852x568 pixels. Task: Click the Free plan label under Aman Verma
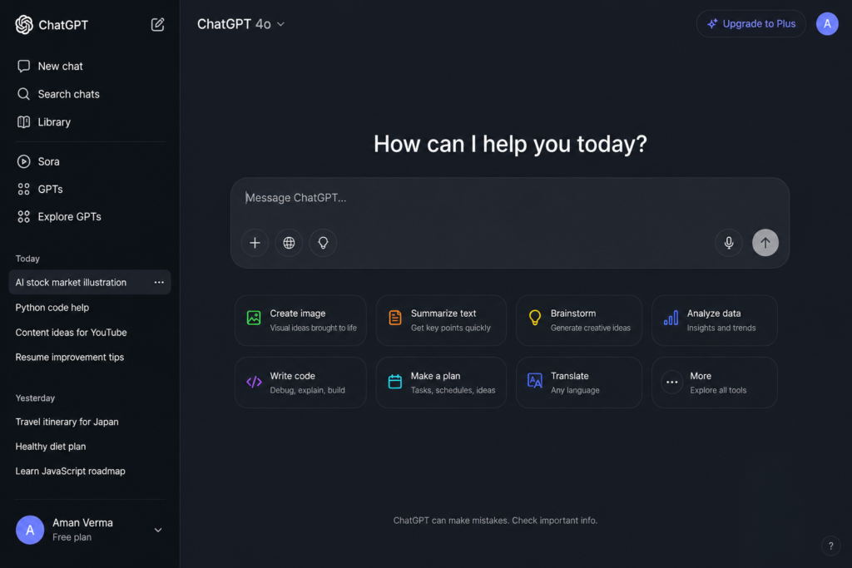[x=72, y=537]
